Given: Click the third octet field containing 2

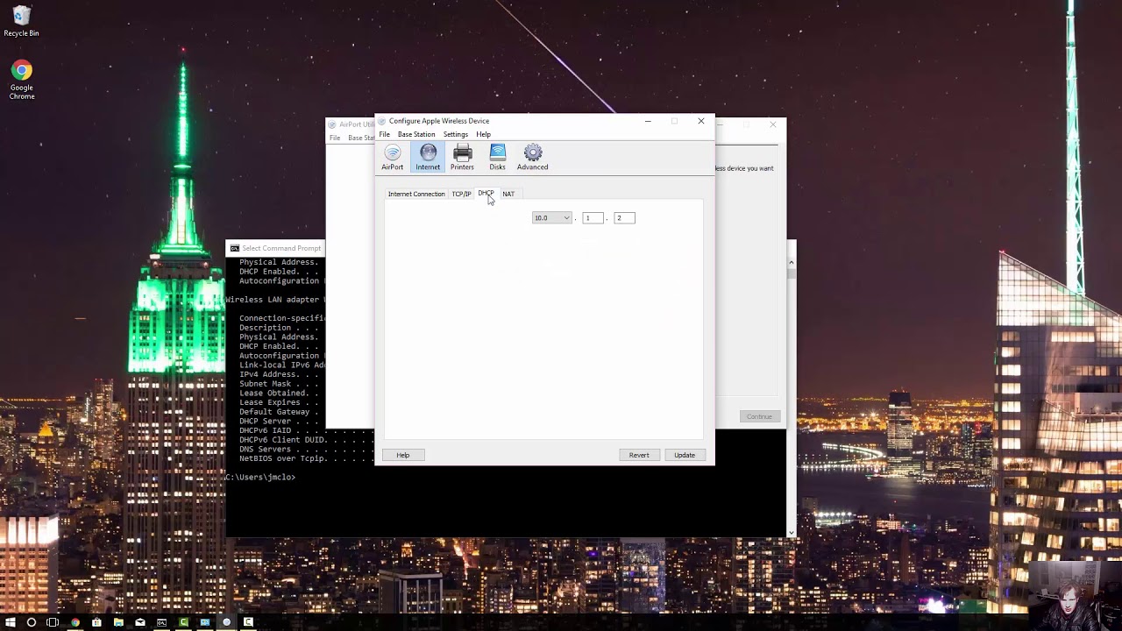Looking at the screenshot, I should [x=624, y=218].
